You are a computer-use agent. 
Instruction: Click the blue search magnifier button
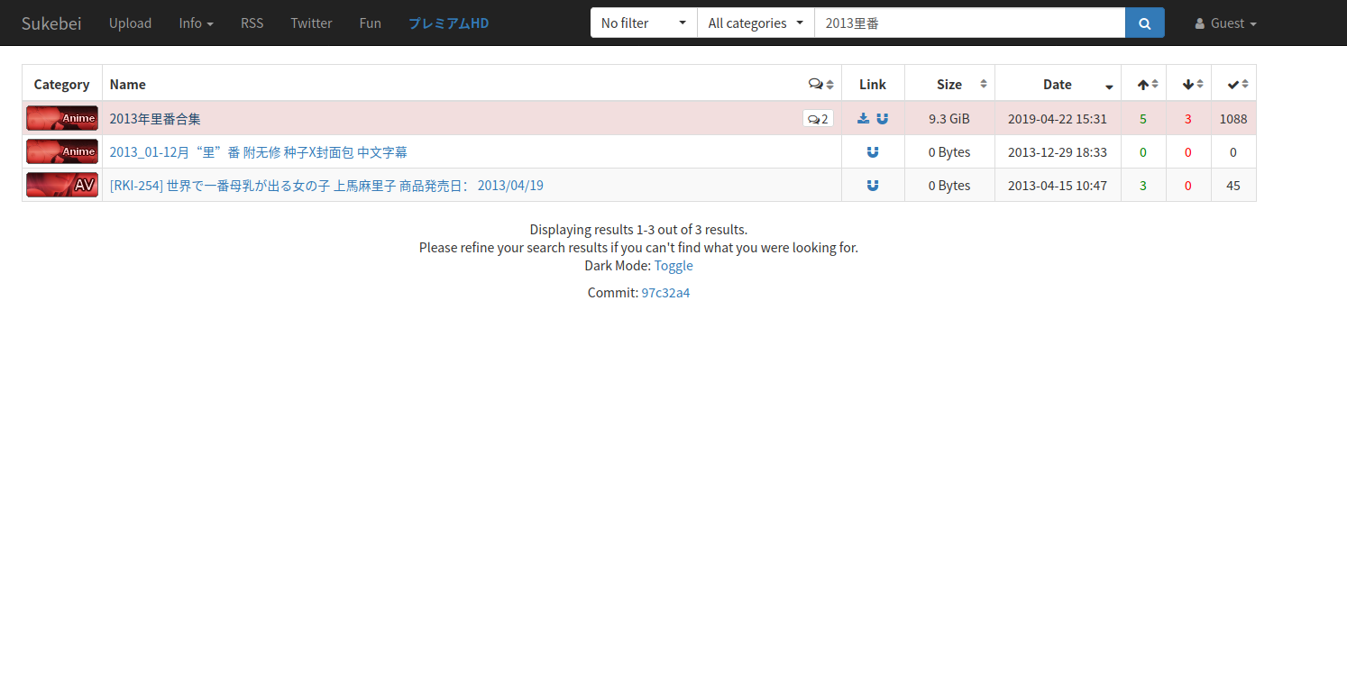click(x=1144, y=23)
